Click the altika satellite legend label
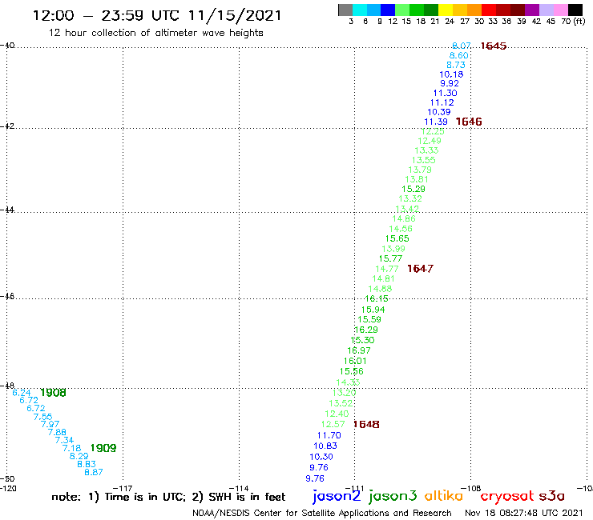 click(444, 496)
